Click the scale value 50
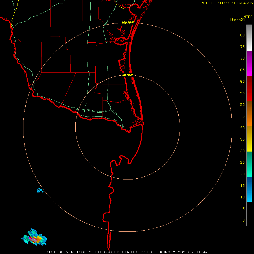 point(242,105)
